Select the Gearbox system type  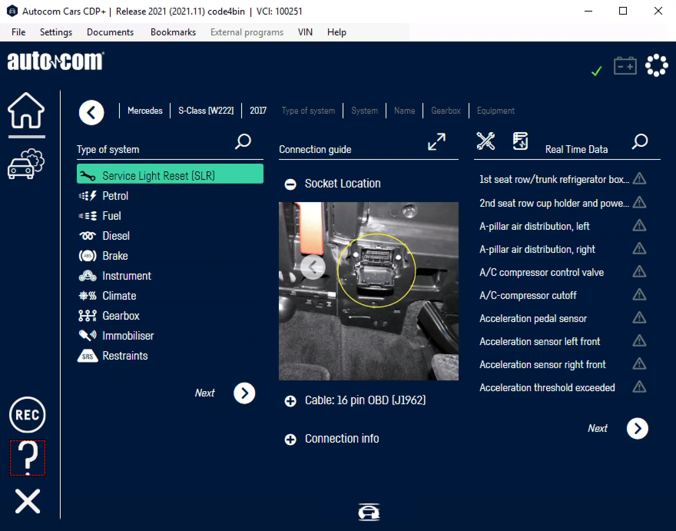click(170, 316)
